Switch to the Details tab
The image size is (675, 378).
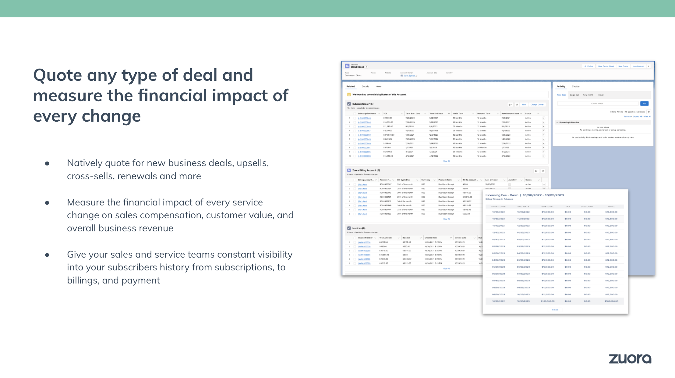(365, 87)
